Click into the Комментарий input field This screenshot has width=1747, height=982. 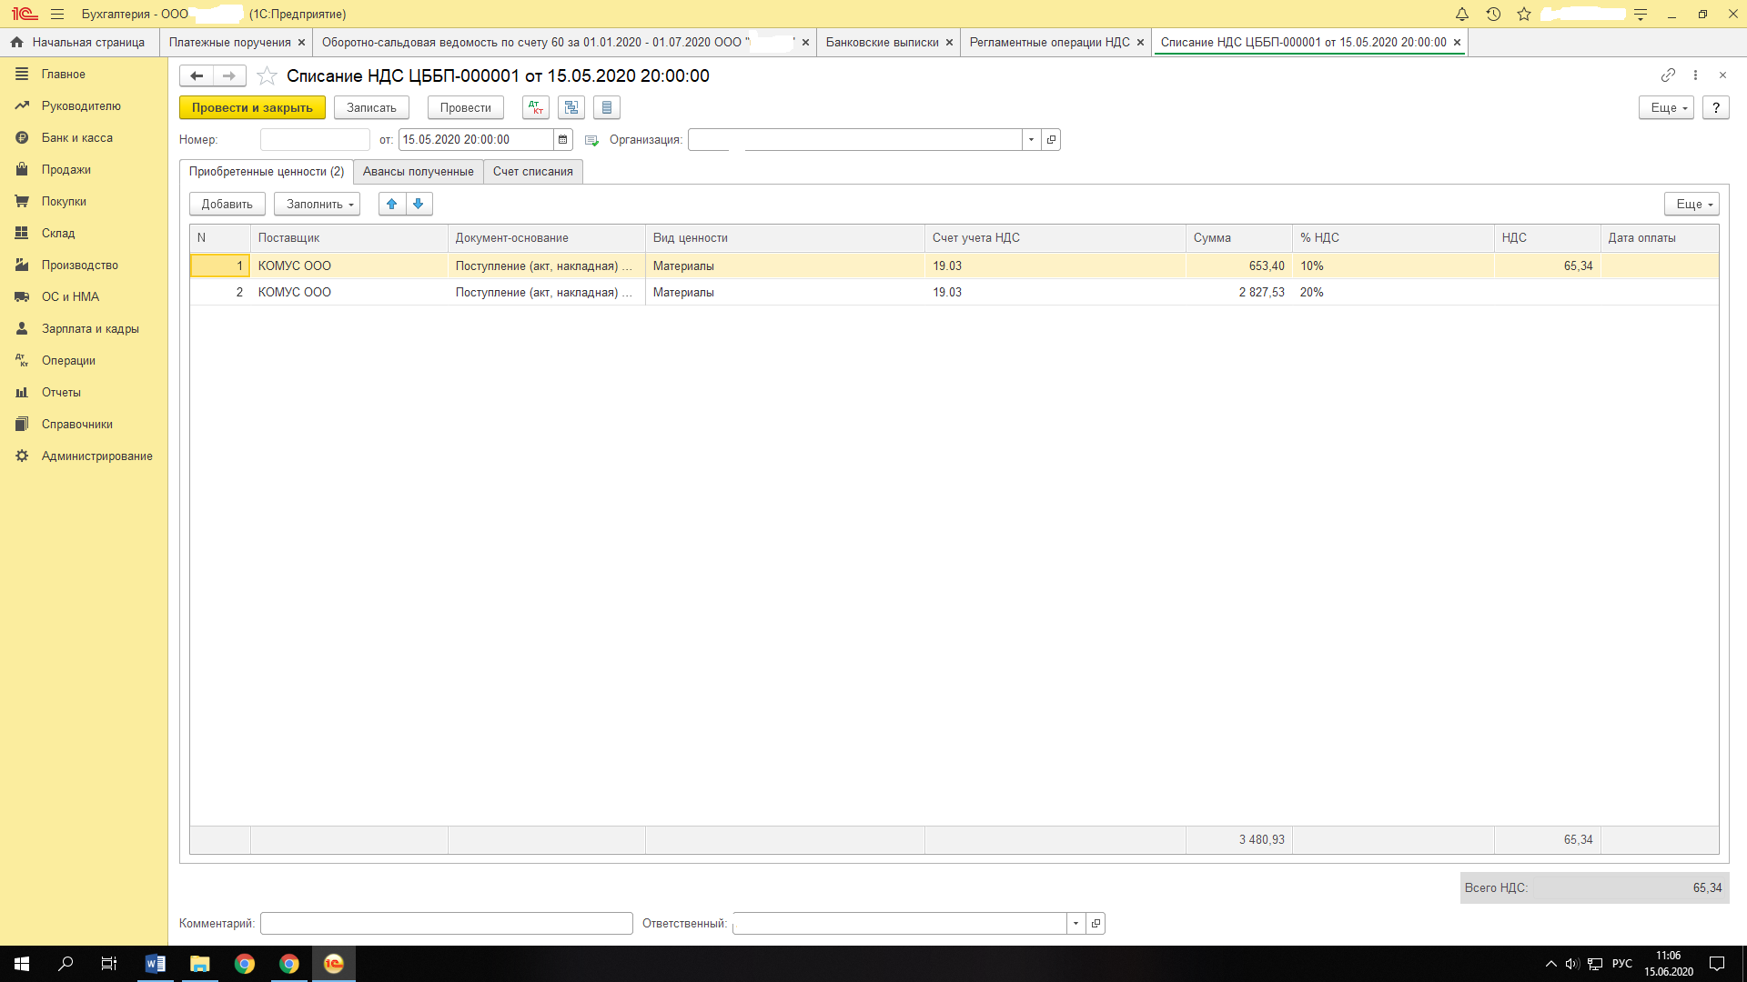(x=446, y=923)
